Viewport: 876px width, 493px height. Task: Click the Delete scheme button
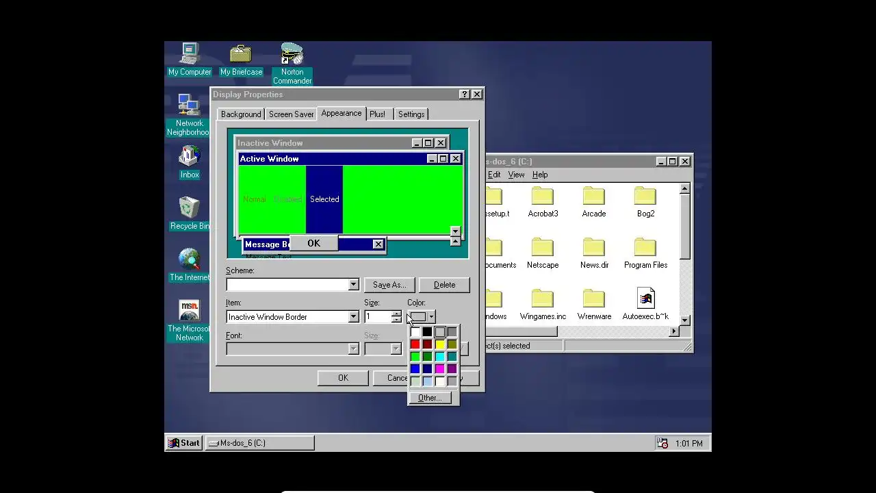444,285
